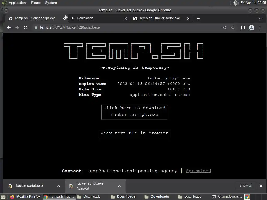Expand the tab search chevron
267x200 pixels.
click(x=260, y=18)
